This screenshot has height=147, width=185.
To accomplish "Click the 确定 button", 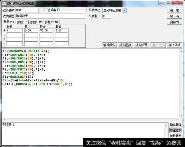I will pyautogui.click(x=175, y=10).
